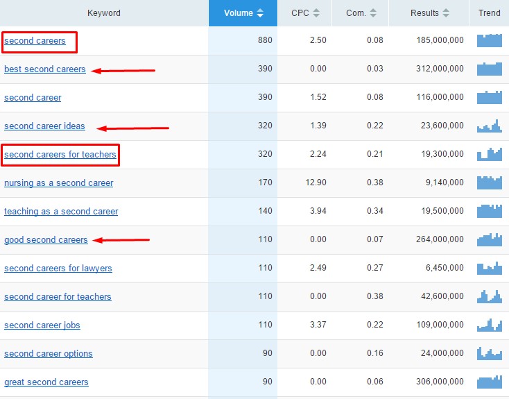Image resolution: width=509 pixels, height=399 pixels.
Task: Select results value 312,000,000
Action: point(440,69)
